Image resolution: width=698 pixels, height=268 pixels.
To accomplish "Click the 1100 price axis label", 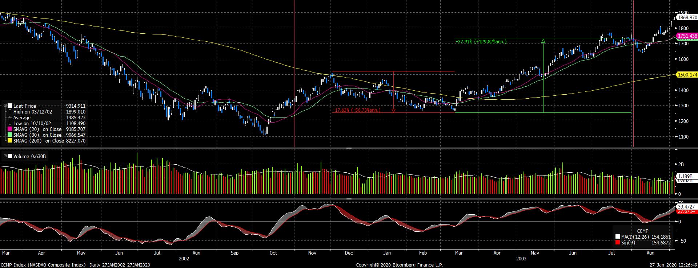I will [684, 137].
